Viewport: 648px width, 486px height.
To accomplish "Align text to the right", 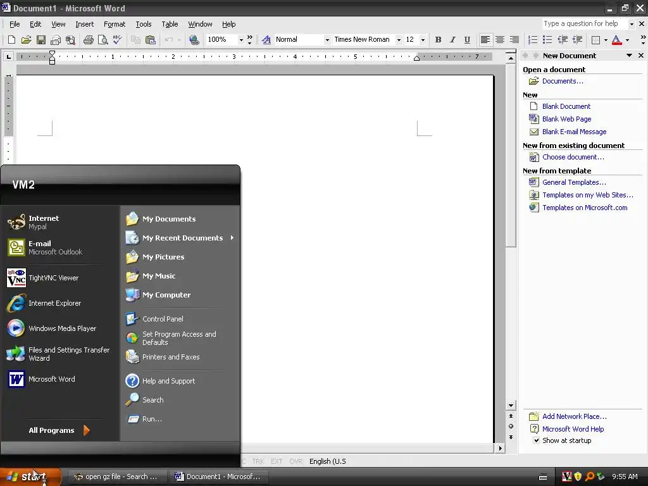I will (x=514, y=40).
